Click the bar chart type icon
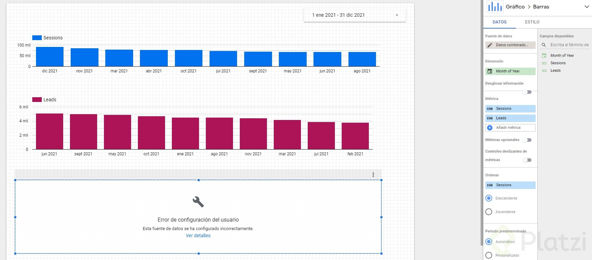 [495, 7]
